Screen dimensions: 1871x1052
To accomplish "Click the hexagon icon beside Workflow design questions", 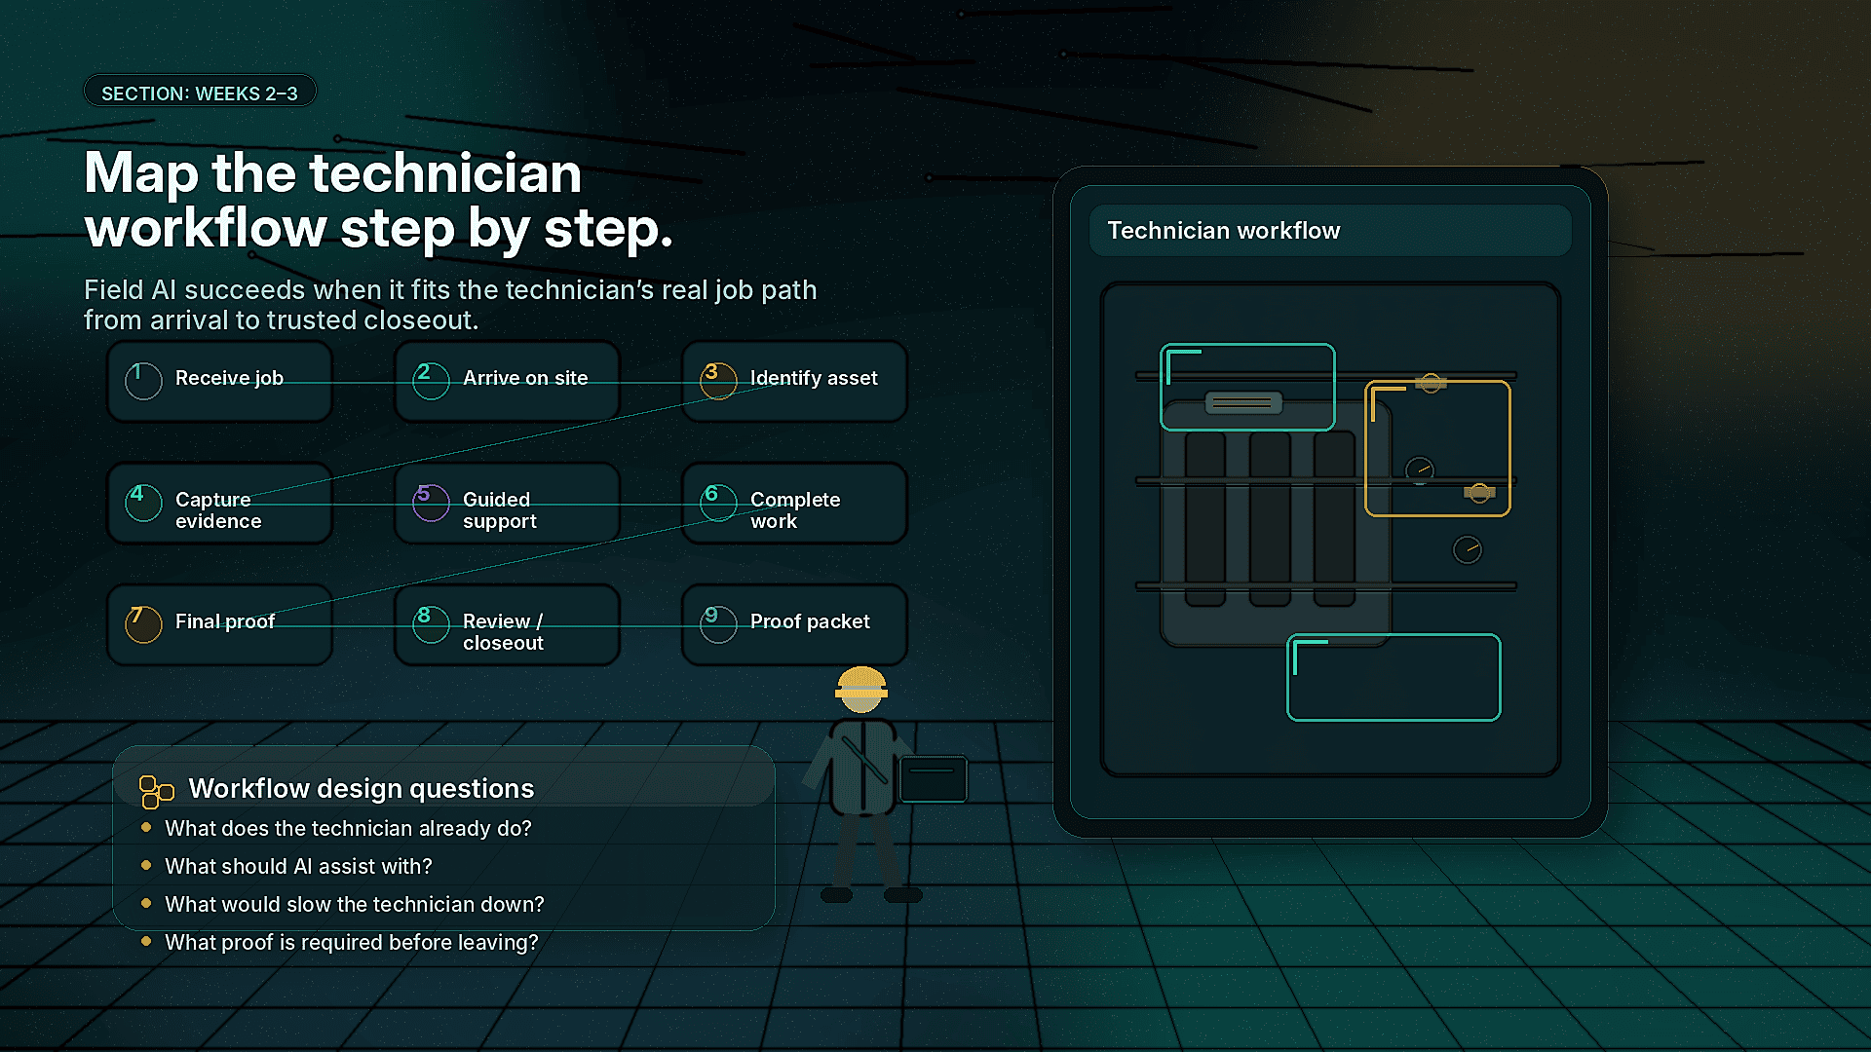I will 156,792.
